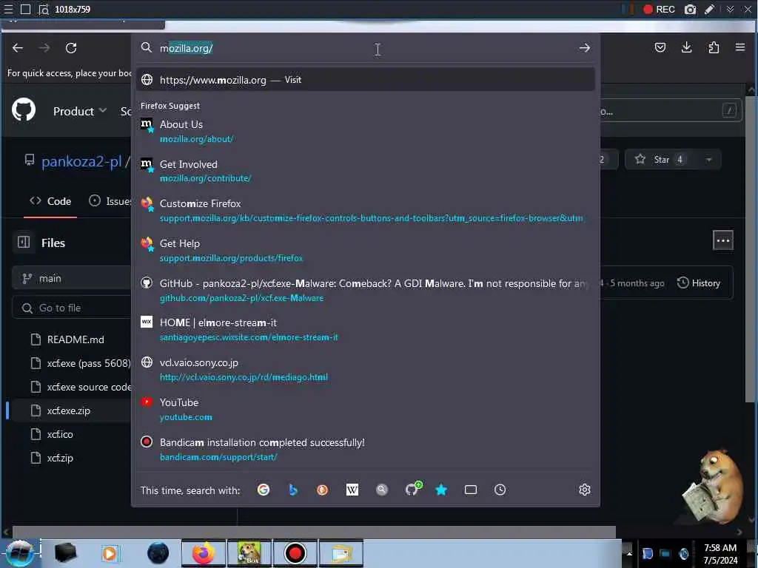Open xcf.zip in the file list

[60, 458]
